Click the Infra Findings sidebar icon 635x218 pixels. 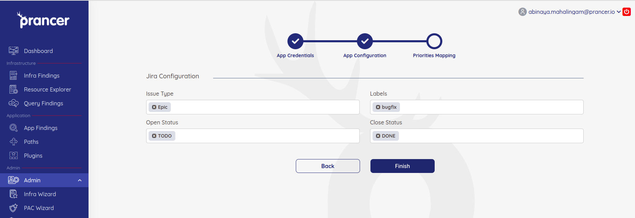[14, 76]
